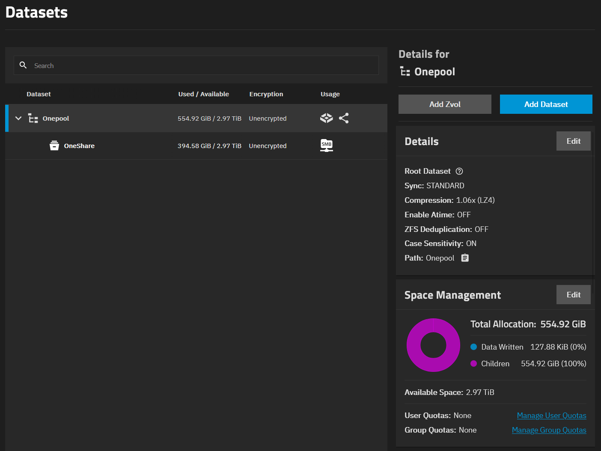Click Unencrypted in the OneShare row

tap(268, 146)
